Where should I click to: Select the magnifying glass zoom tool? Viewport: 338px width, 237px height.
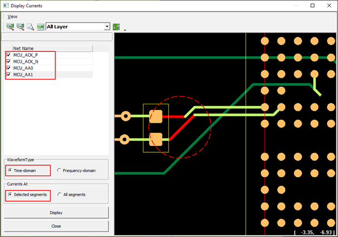point(30,26)
